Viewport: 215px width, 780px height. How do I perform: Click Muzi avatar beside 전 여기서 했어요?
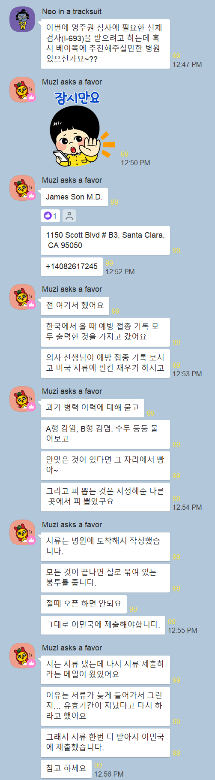pyautogui.click(x=22, y=297)
